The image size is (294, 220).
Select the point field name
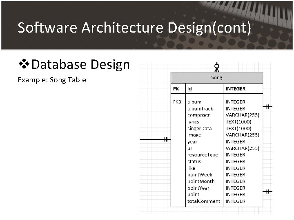point(193,195)
